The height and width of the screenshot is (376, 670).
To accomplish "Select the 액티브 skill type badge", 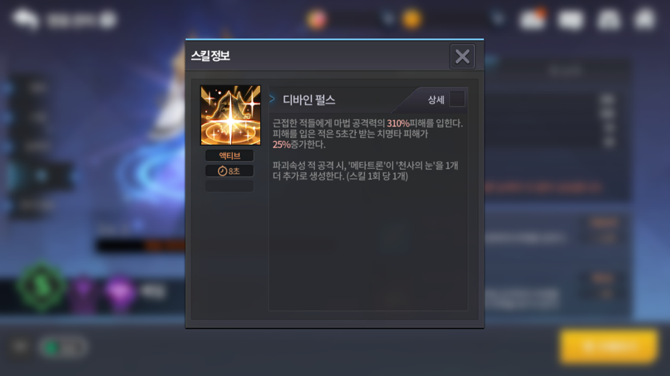I will (x=229, y=156).
